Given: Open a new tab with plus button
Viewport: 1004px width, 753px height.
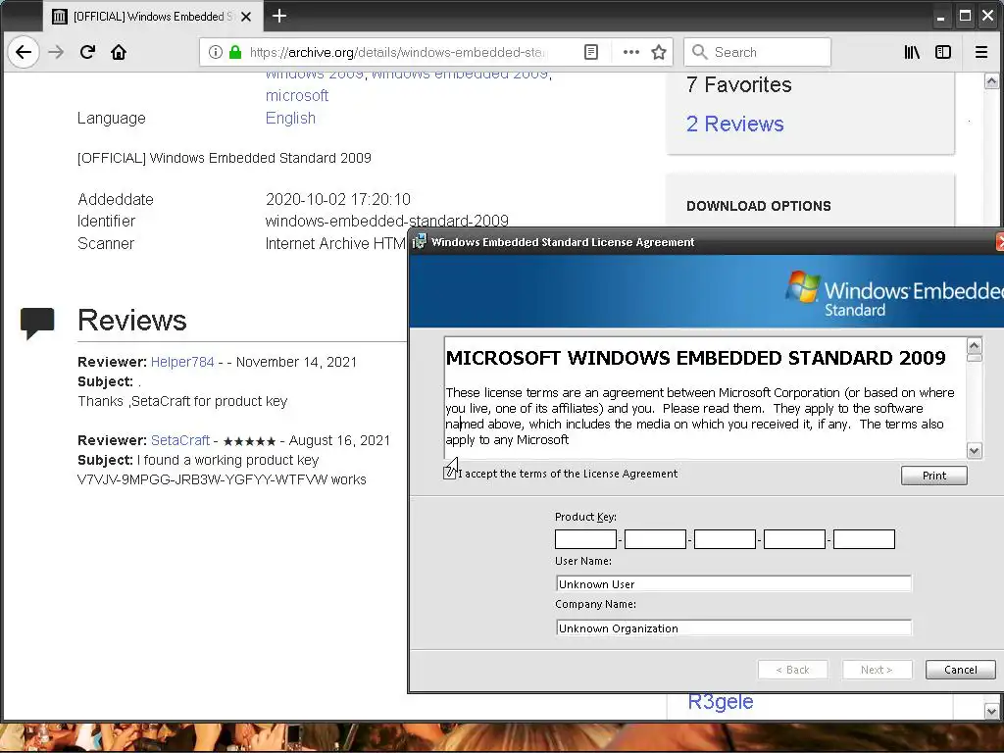Looking at the screenshot, I should (x=279, y=16).
